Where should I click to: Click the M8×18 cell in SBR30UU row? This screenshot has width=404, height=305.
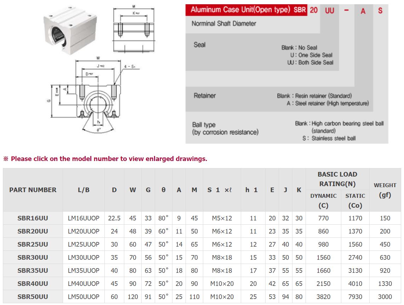tap(222, 258)
